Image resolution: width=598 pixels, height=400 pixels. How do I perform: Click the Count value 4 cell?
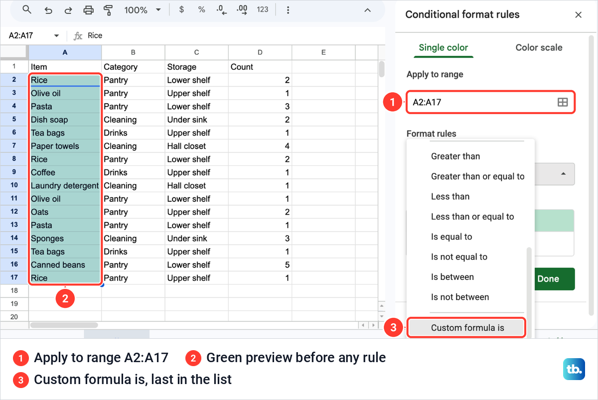point(260,146)
